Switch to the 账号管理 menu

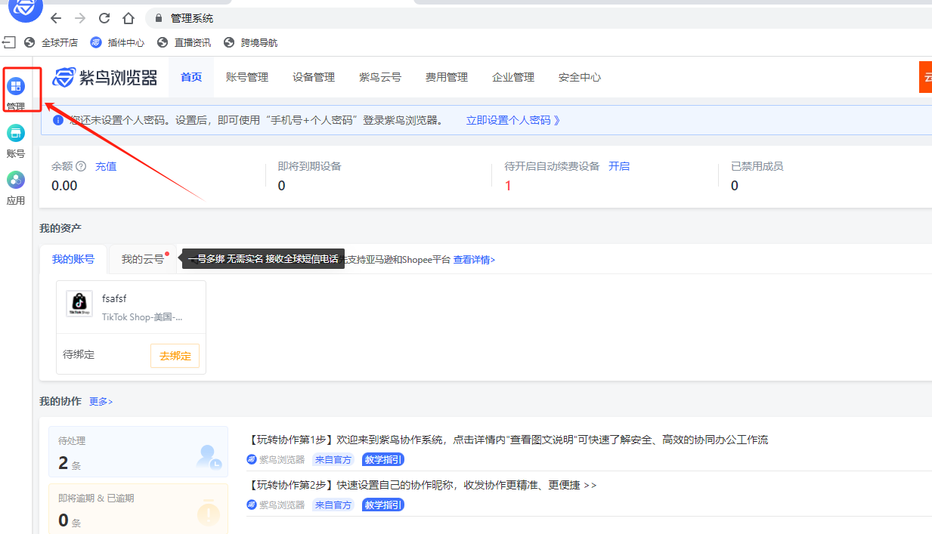247,77
